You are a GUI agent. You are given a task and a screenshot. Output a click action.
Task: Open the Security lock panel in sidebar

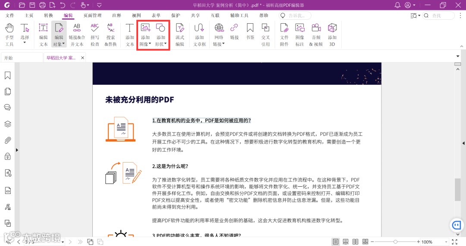tap(8, 156)
